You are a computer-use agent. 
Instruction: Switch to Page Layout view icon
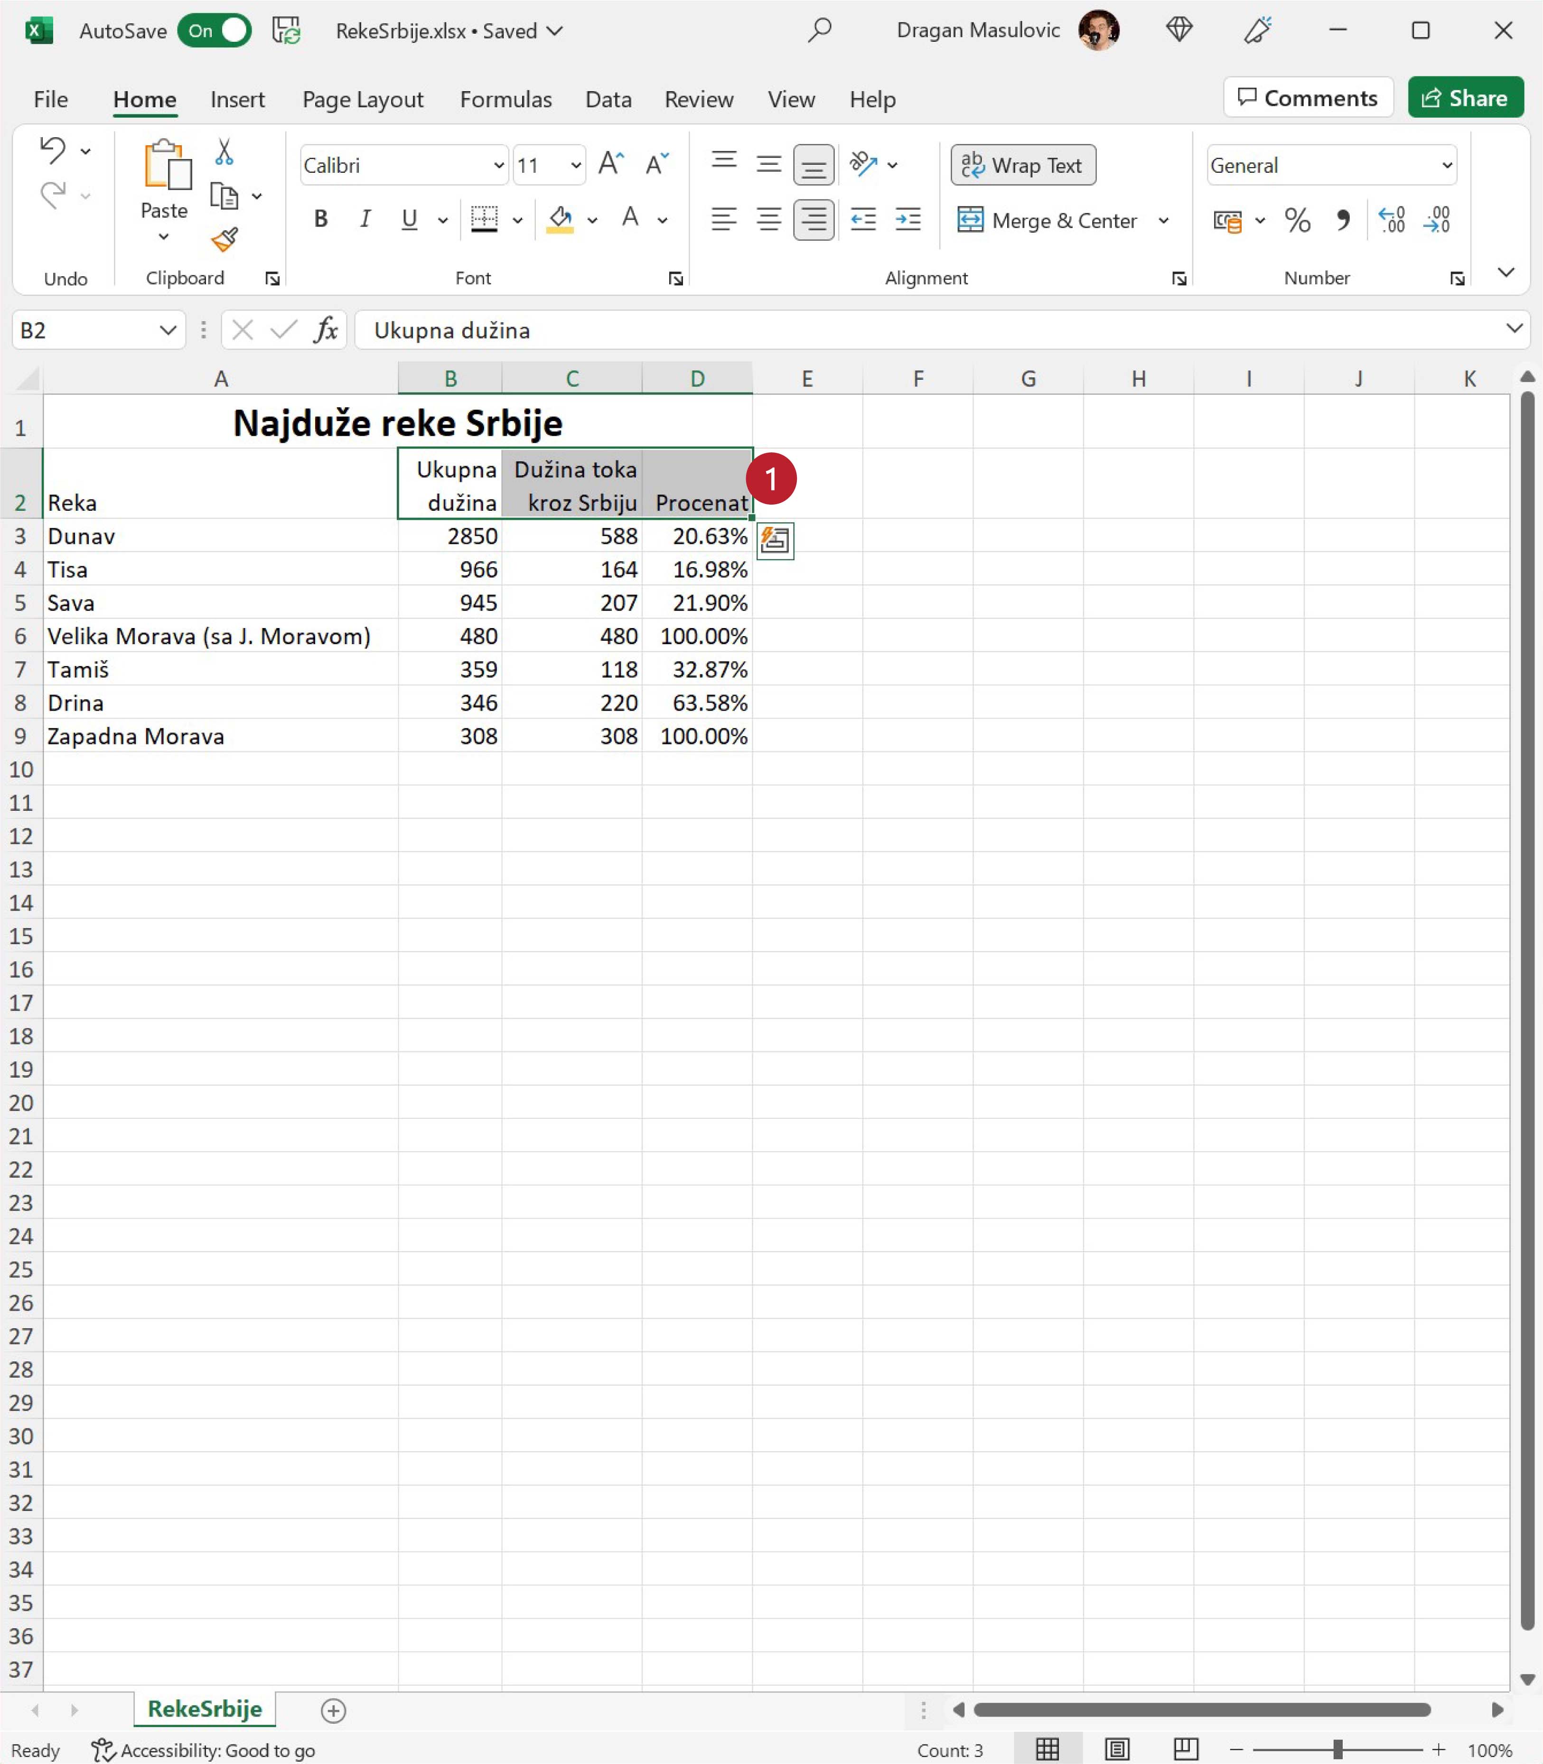[x=1117, y=1749]
